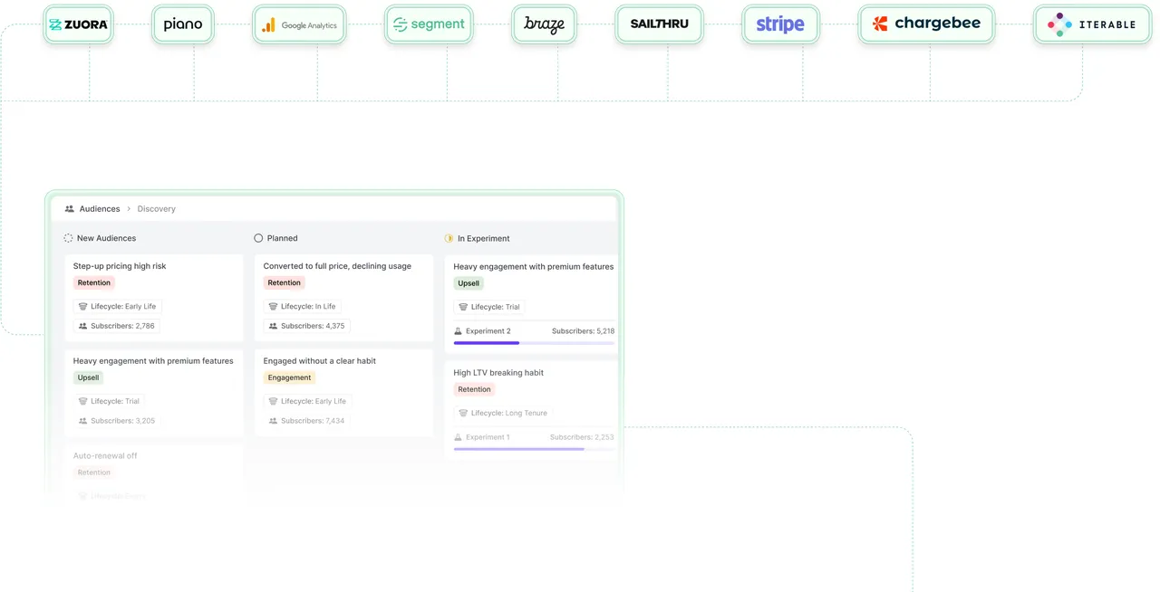Click the lifecycle icon beside Lifecycle: Long Tenure
This screenshot has width=1160, height=592.
[464, 414]
